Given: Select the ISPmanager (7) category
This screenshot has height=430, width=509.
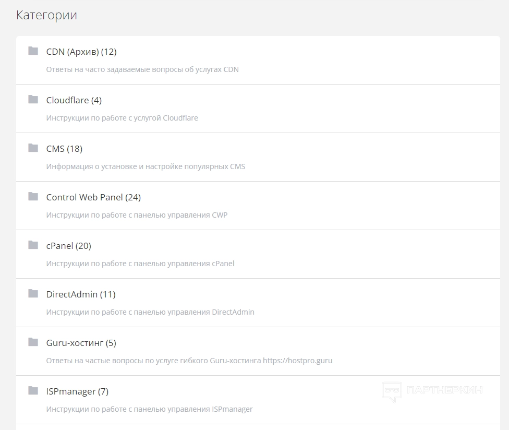Looking at the screenshot, I should [77, 391].
